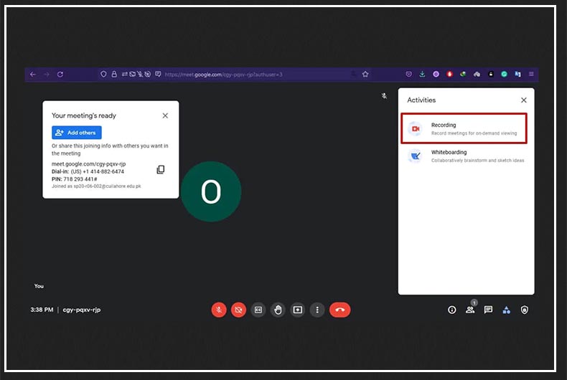567x380 pixels.
Task: Click the Dial-in phone number text
Action: click(88, 171)
